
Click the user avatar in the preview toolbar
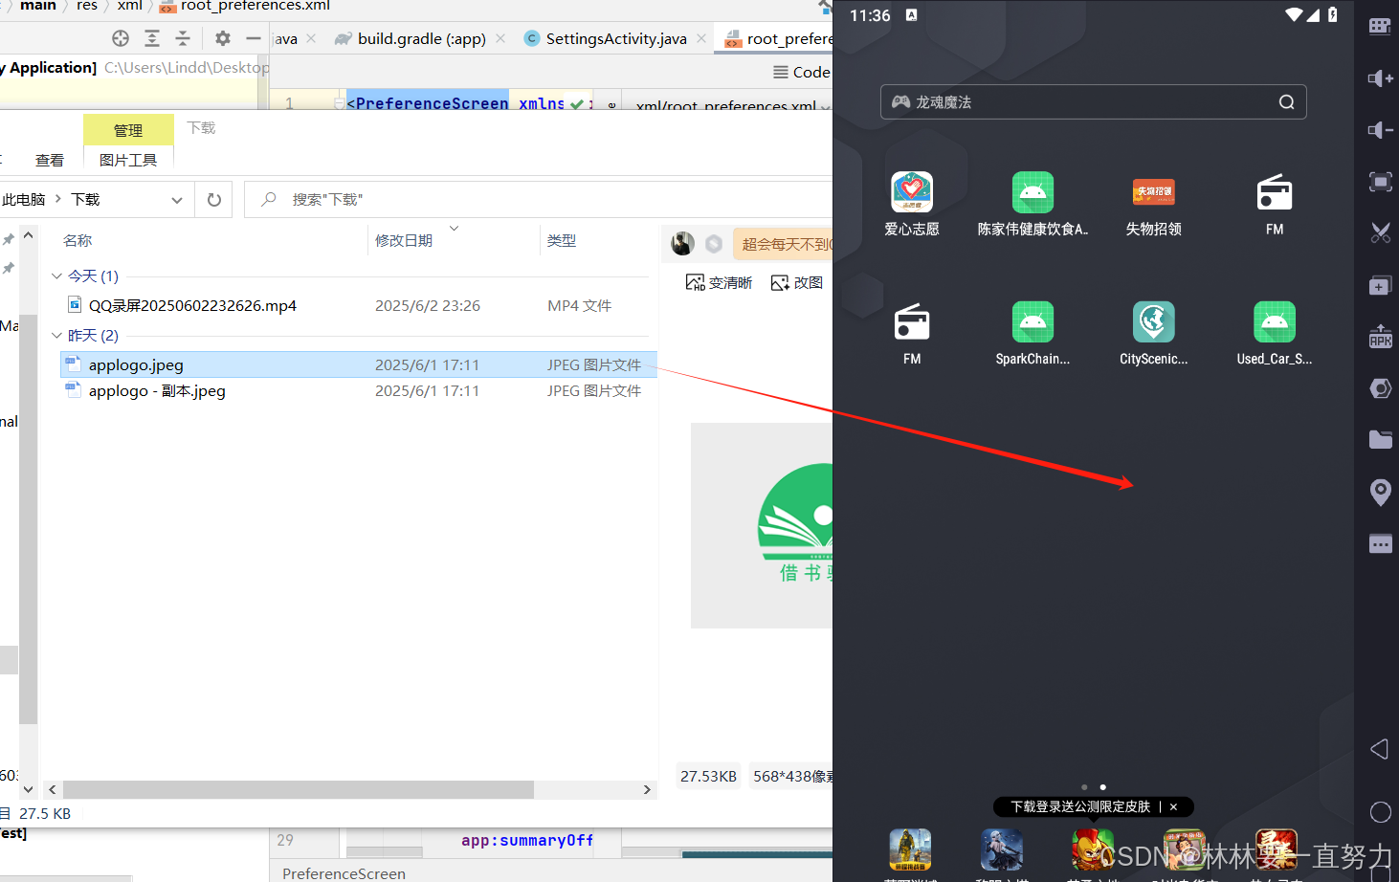(683, 244)
